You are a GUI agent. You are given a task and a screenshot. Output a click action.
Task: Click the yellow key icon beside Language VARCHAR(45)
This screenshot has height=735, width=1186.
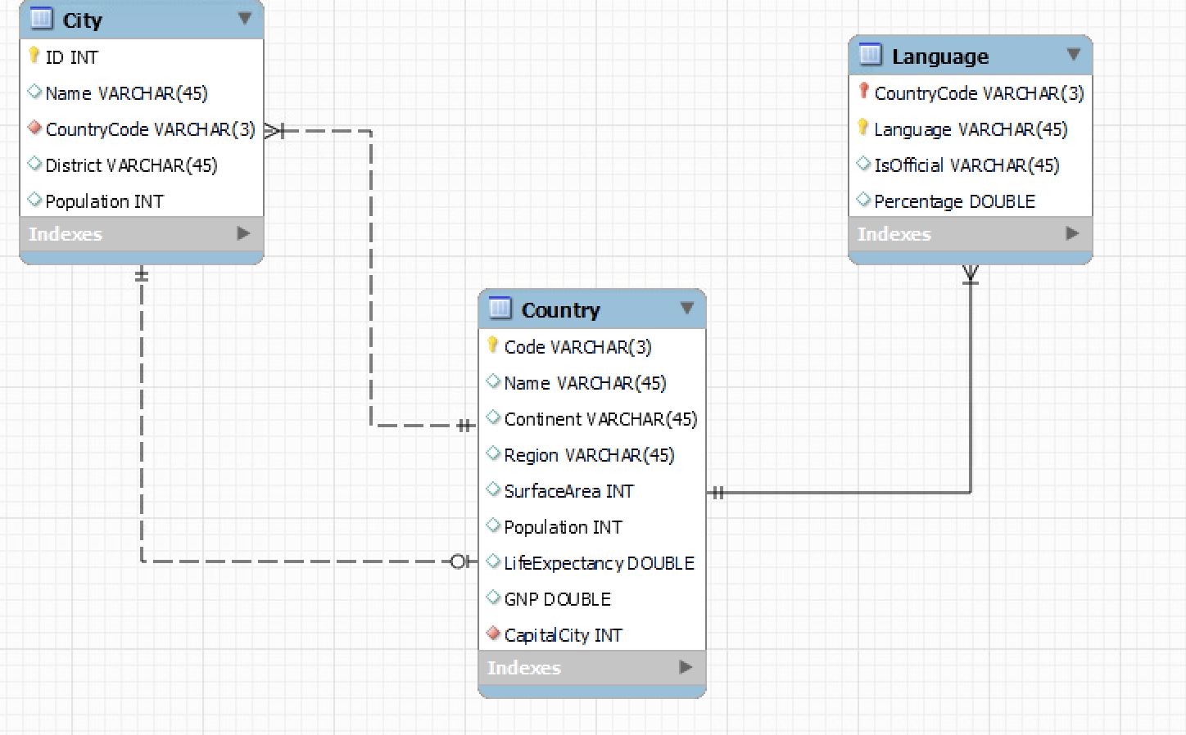click(864, 128)
